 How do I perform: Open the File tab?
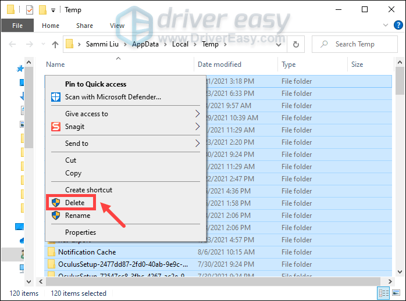(x=17, y=26)
